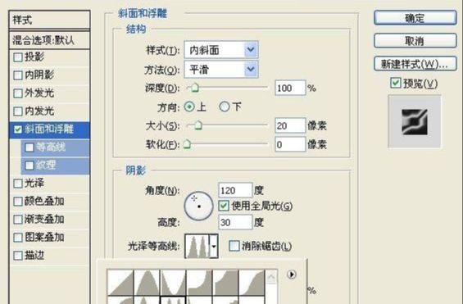The image size is (463, 304).
Task: Open the 渐变叠加 style settings row
Action: point(50,220)
